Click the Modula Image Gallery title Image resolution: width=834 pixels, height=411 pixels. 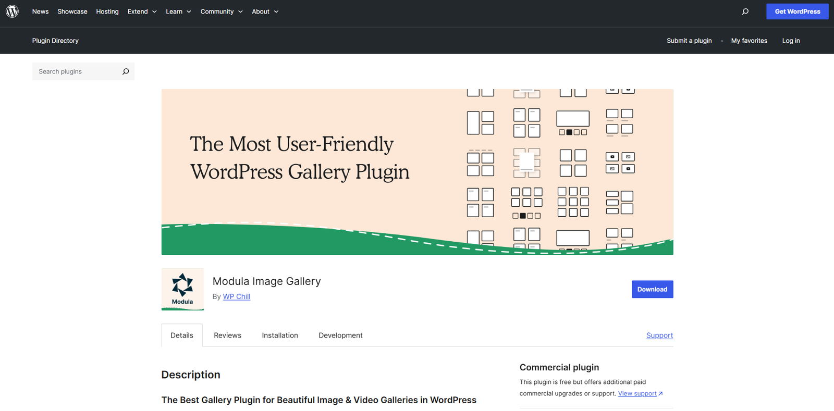pos(266,281)
